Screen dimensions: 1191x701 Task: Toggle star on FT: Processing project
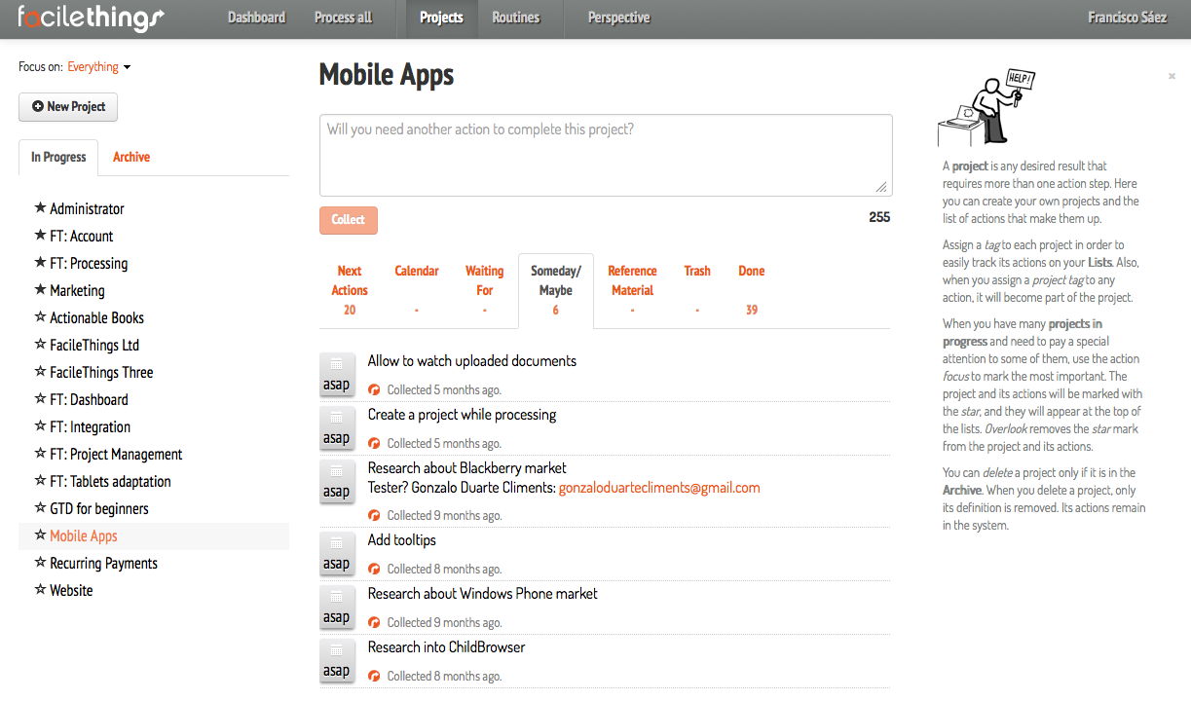point(40,263)
